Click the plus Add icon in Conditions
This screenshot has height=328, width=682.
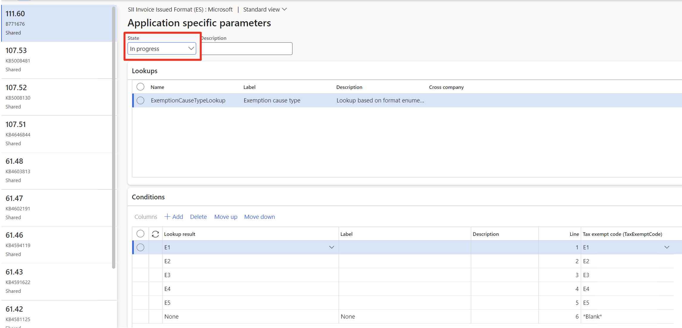pyautogui.click(x=167, y=217)
